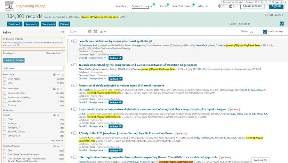
Task: Open select-all checkbox dropdown arrow
Action: click(76, 32)
